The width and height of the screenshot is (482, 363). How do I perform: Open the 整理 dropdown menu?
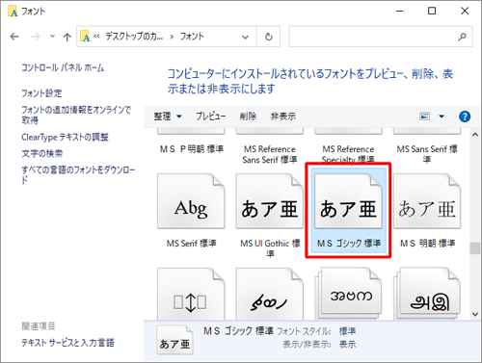point(168,117)
